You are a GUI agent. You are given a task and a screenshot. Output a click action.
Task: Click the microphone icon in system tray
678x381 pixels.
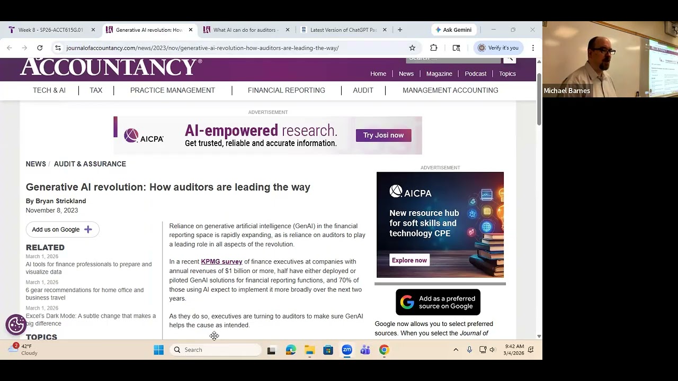(x=469, y=350)
